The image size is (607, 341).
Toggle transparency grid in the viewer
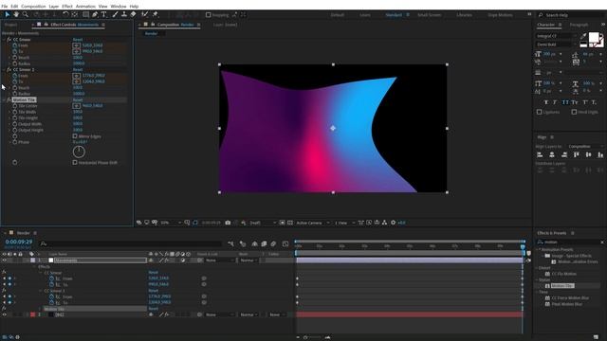click(x=289, y=223)
